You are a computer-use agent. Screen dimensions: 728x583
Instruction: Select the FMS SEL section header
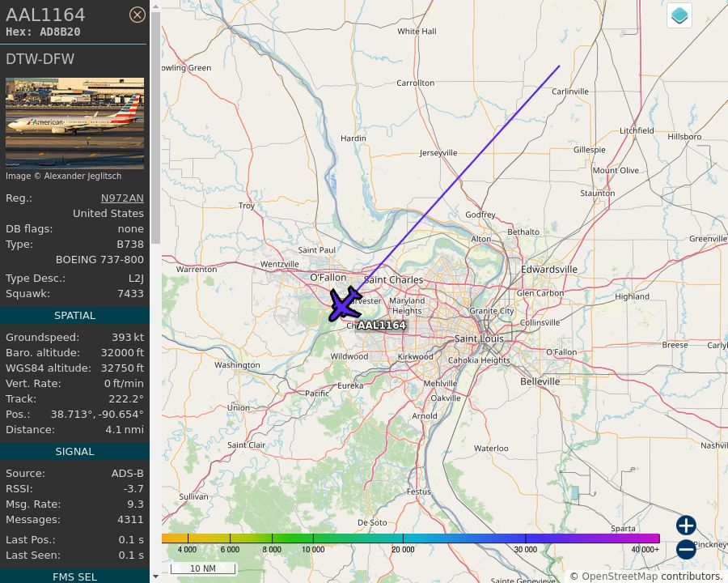[x=74, y=577]
